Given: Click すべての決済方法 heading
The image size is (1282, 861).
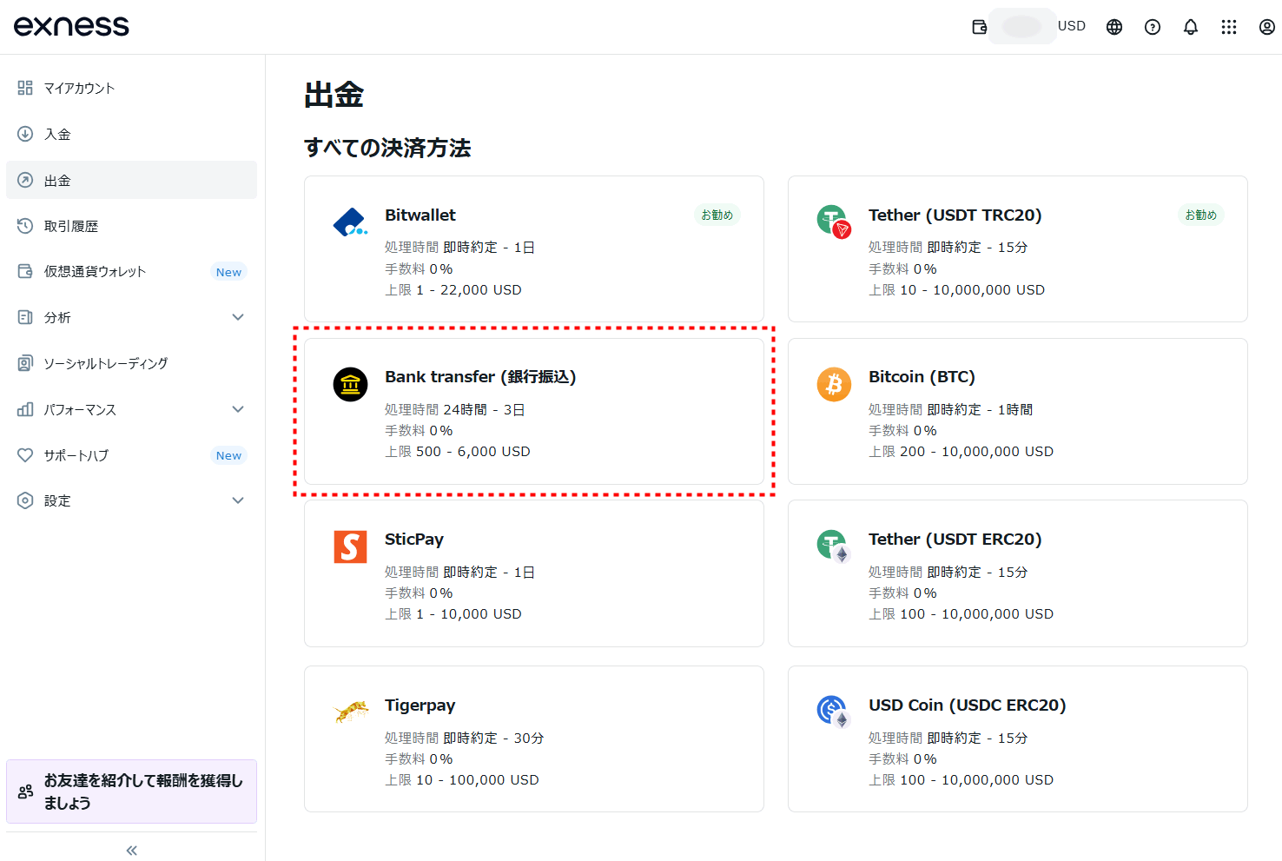Looking at the screenshot, I should (x=387, y=148).
